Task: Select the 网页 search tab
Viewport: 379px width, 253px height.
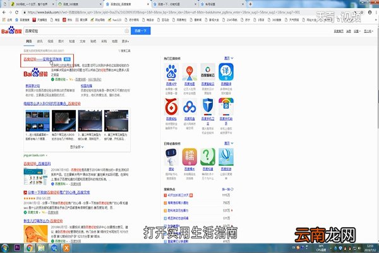Action: 29,41
